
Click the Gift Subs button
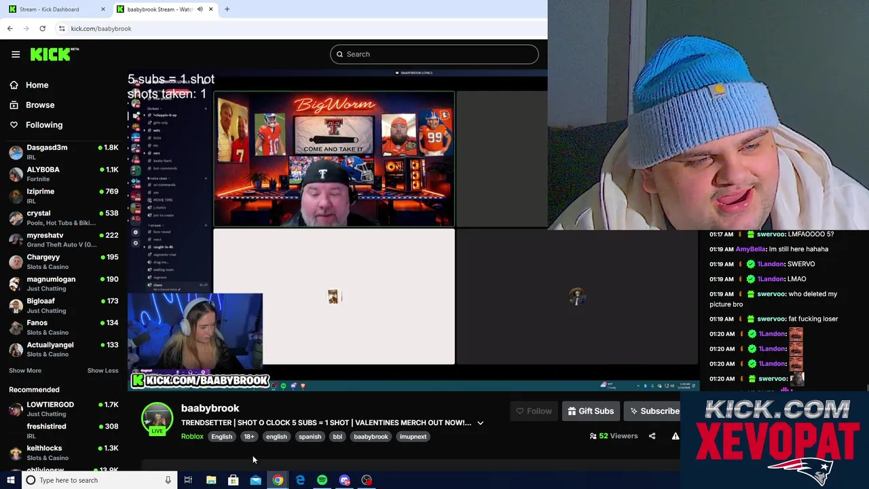pos(591,411)
